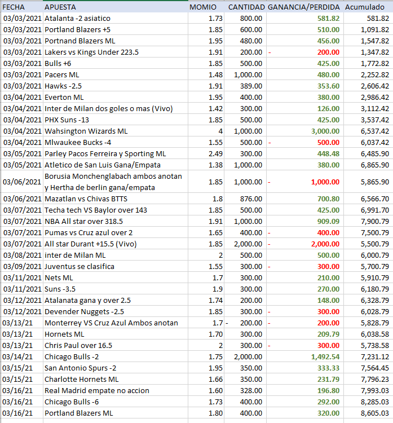Click the 'Hornets ML' cell
This screenshot has width=393, height=423.
pyautogui.click(x=116, y=334)
